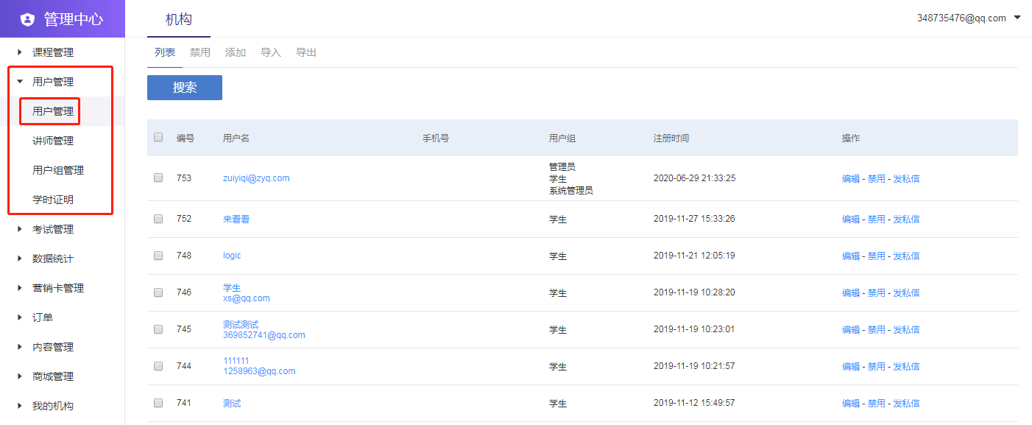The image size is (1032, 425).
Task: Click 禁用 for user 746
Action: (876, 293)
